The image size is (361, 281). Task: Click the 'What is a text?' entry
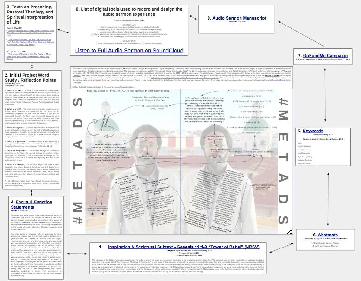32,98
